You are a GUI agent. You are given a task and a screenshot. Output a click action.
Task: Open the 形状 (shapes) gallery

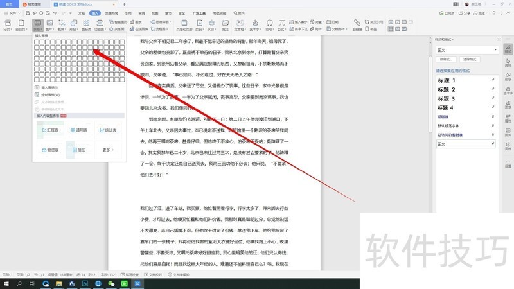(74, 25)
